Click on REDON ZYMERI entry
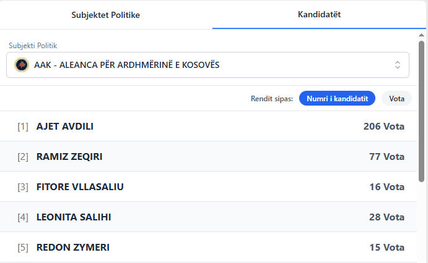This screenshot has width=428, height=263. click(x=73, y=247)
